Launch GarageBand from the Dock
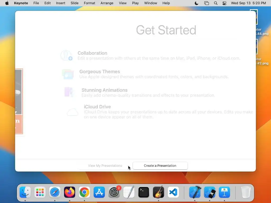Image resolution: width=271 pixels, height=203 pixels. click(159, 192)
